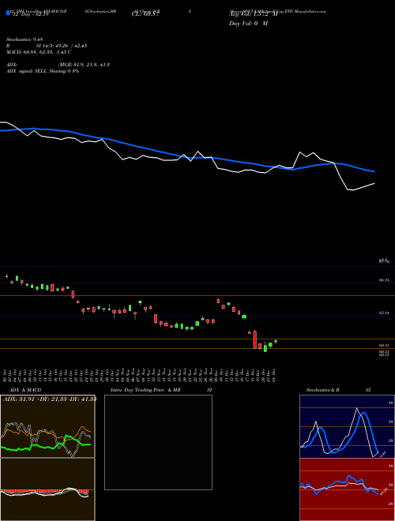This screenshot has width=395, height=521.
Task: Click the 'Stochastics: 9.48' reading
Action: pyautogui.click(x=24, y=39)
